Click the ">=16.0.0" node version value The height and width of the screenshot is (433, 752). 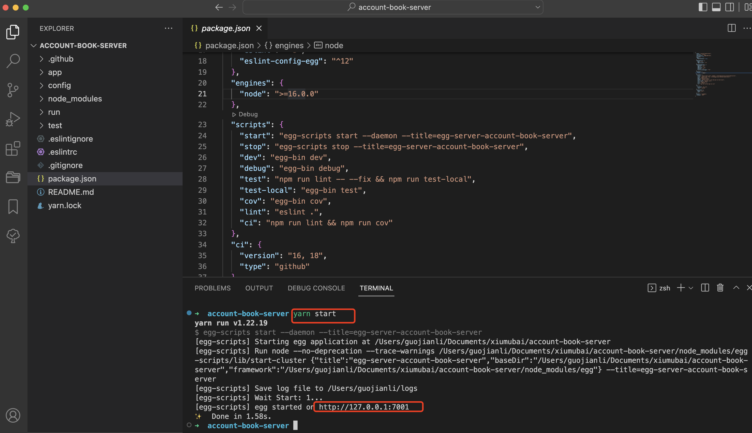[x=296, y=94]
